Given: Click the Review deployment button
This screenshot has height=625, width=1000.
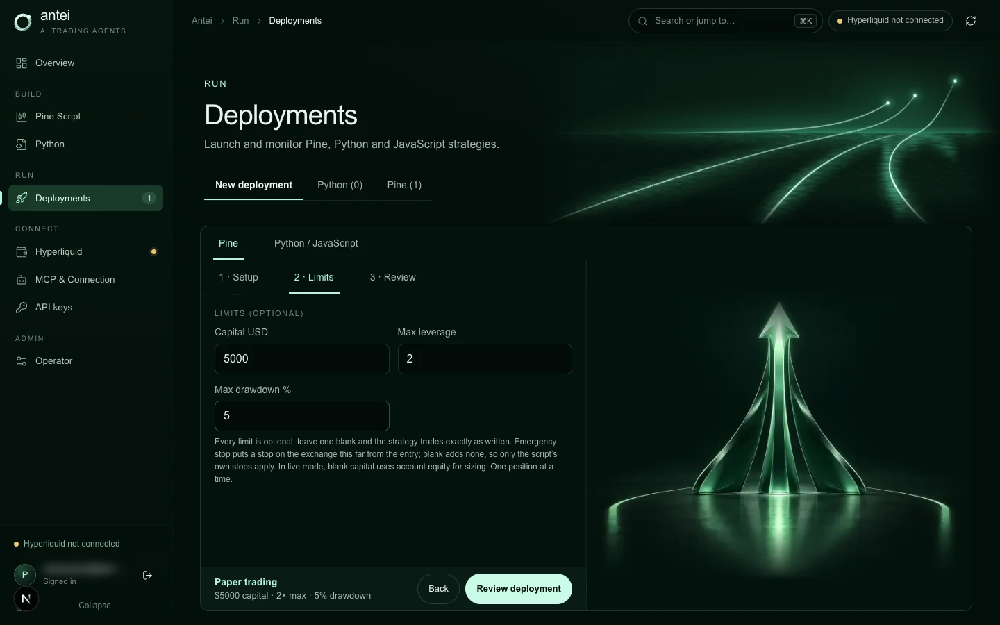Looking at the screenshot, I should (x=519, y=589).
